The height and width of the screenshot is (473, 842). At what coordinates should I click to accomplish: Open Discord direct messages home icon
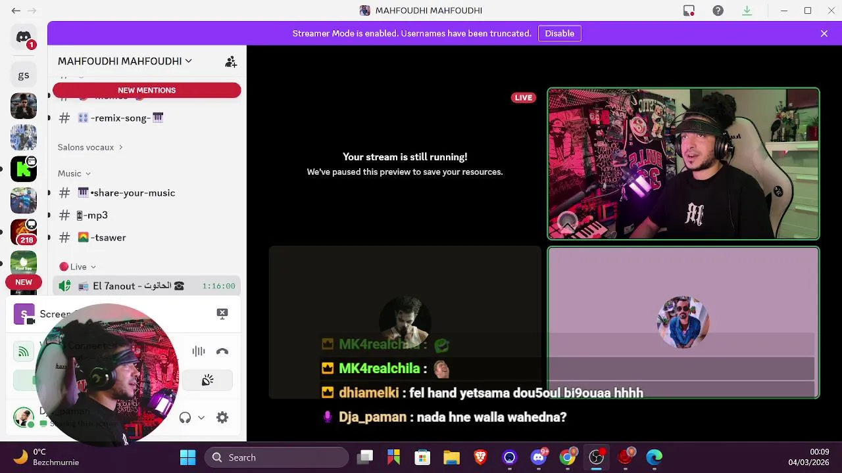pos(24,37)
